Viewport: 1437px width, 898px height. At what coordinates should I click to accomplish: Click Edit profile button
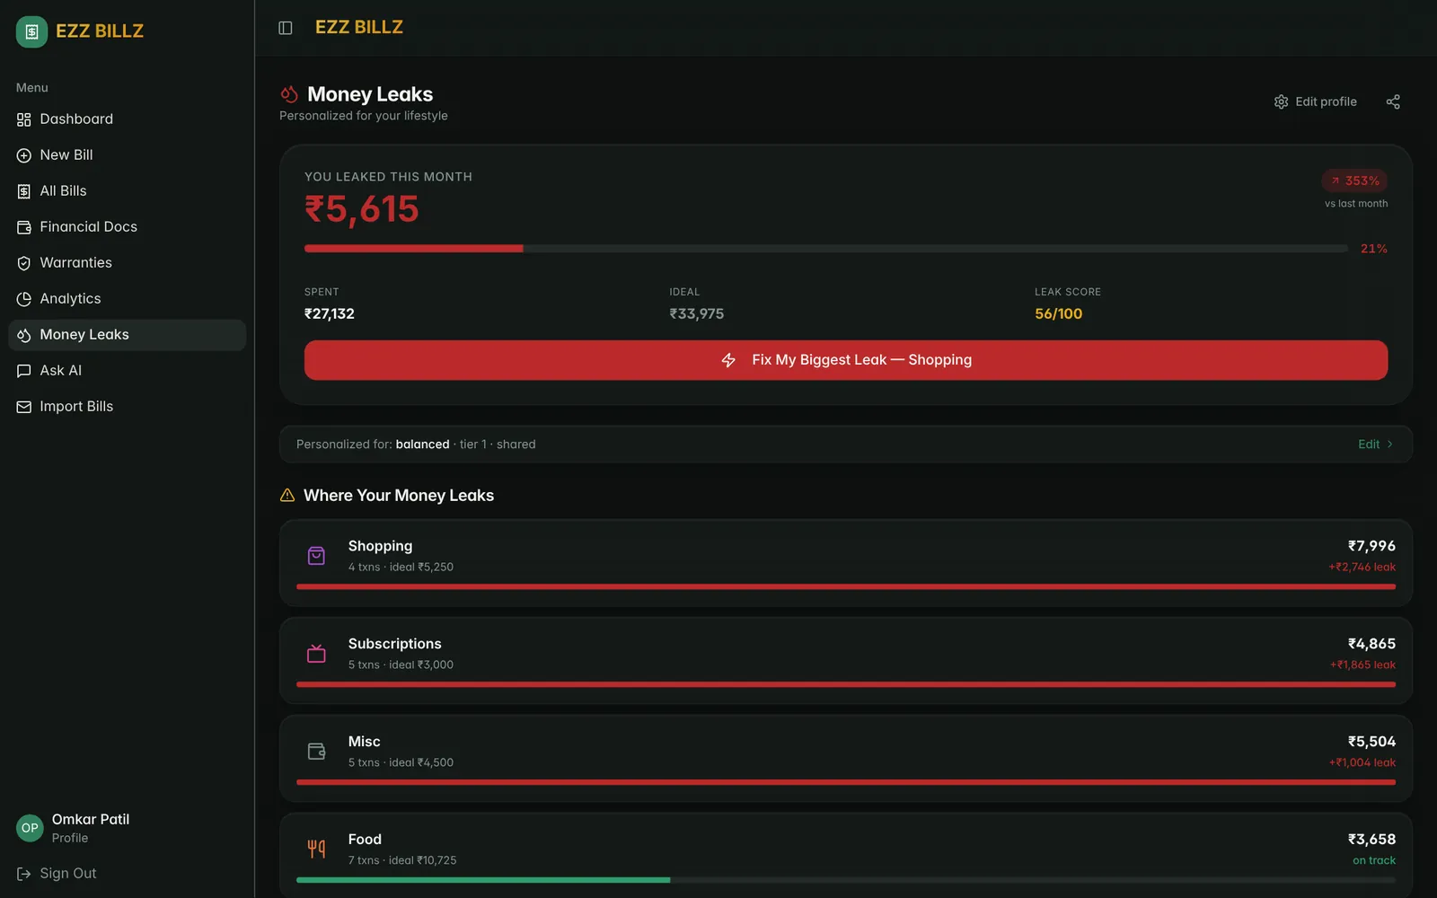coord(1316,101)
